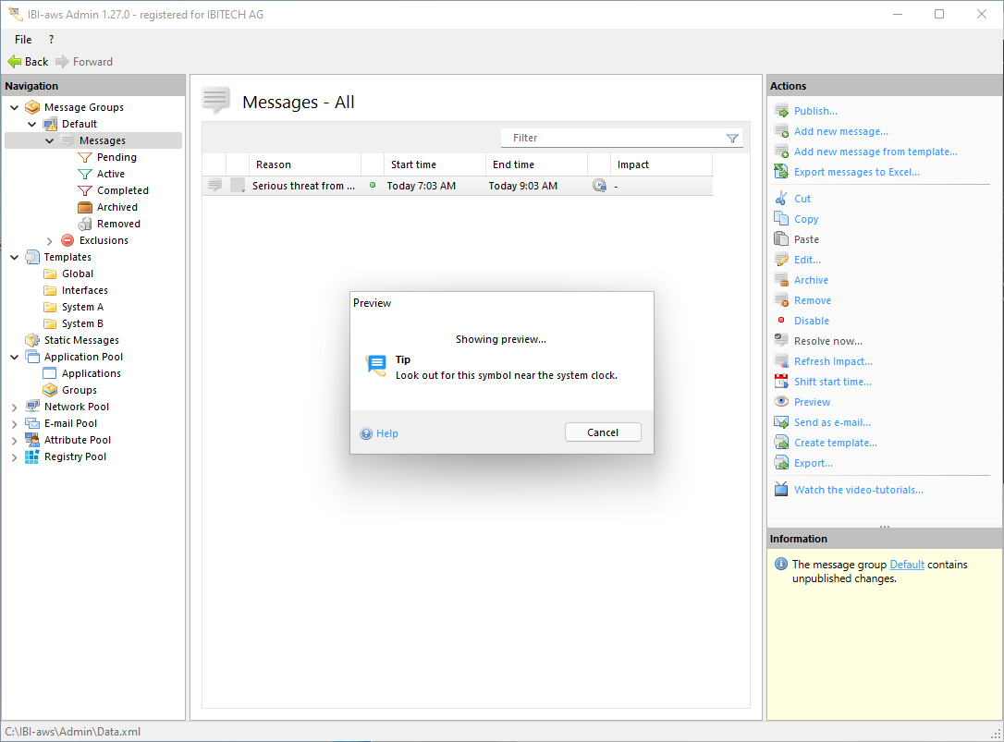Click the Archive action icon
This screenshot has height=742, width=1004.
(781, 280)
